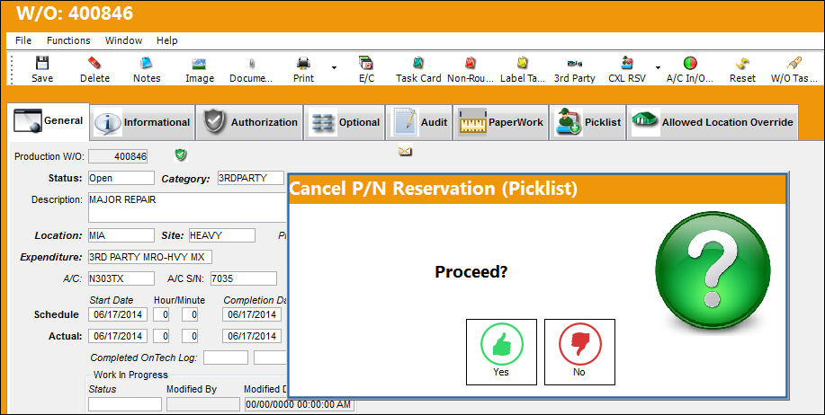Click the Delete eraser icon
The image size is (825, 415).
pyautogui.click(x=94, y=64)
